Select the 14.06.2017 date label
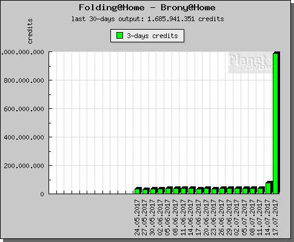294x242 pixels. (191, 217)
